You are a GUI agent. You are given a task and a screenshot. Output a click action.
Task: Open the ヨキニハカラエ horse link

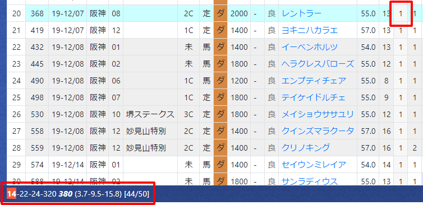point(310,30)
